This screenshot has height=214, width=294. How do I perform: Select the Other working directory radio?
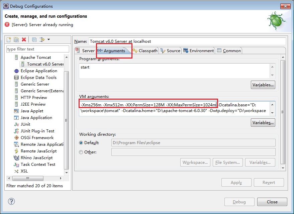click(81, 152)
